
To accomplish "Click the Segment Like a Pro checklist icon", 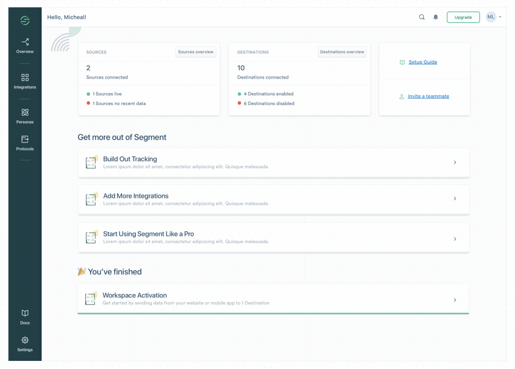I will click(x=91, y=237).
